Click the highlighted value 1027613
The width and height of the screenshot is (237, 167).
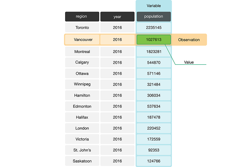154,40
